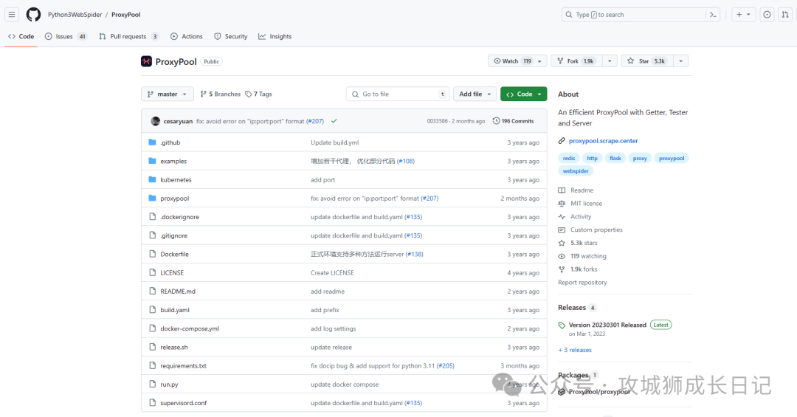Expand the green Code dropdown button
The image size is (797, 417).
(x=524, y=94)
